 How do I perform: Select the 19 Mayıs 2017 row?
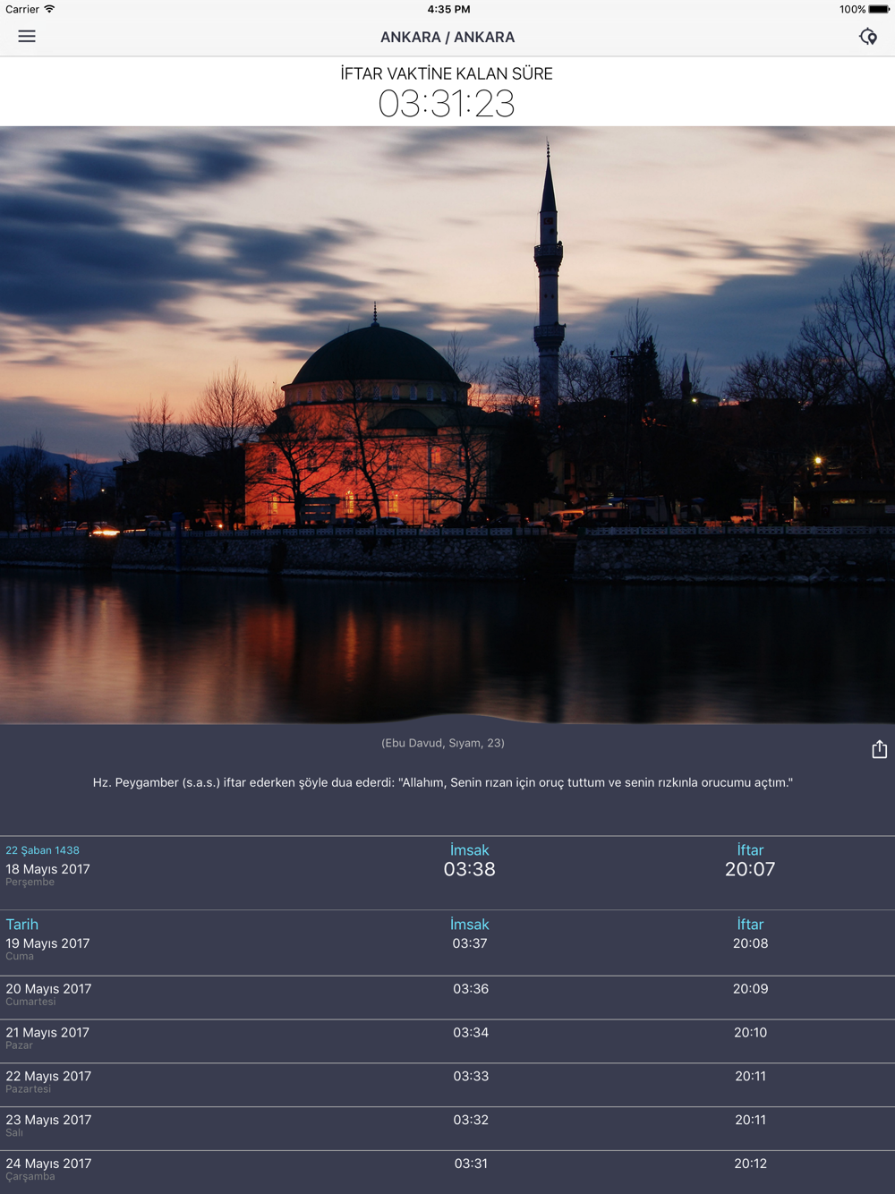click(48, 943)
